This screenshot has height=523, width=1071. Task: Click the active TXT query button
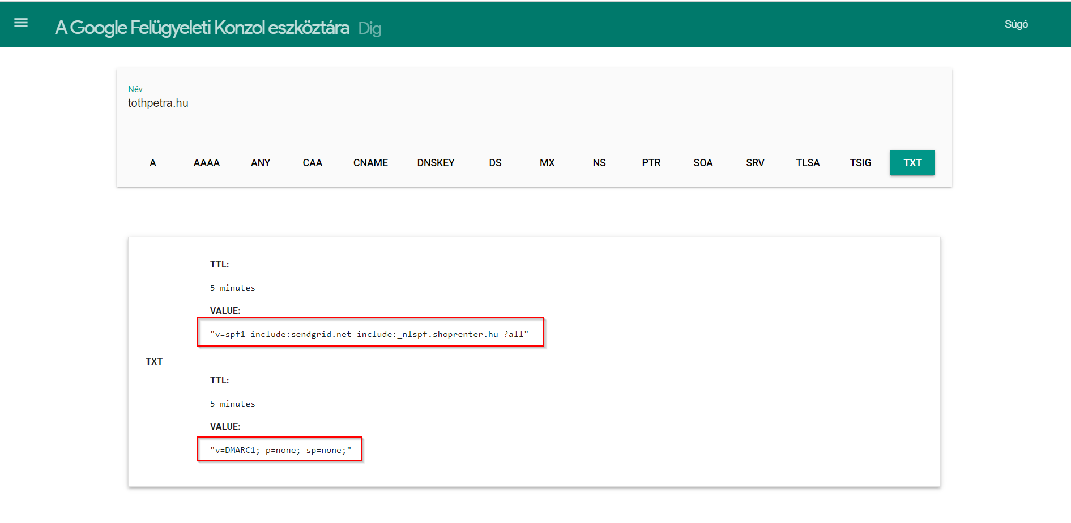click(x=912, y=163)
